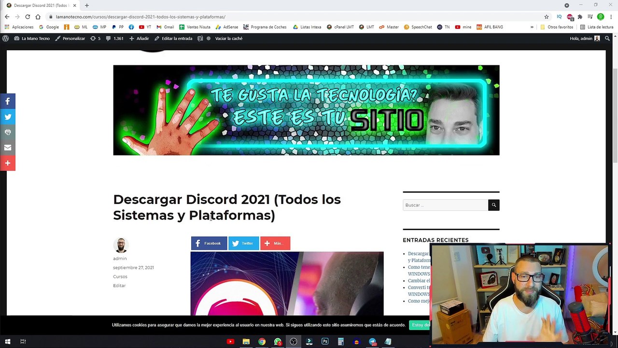Open Photoshop from the taskbar

(325, 342)
